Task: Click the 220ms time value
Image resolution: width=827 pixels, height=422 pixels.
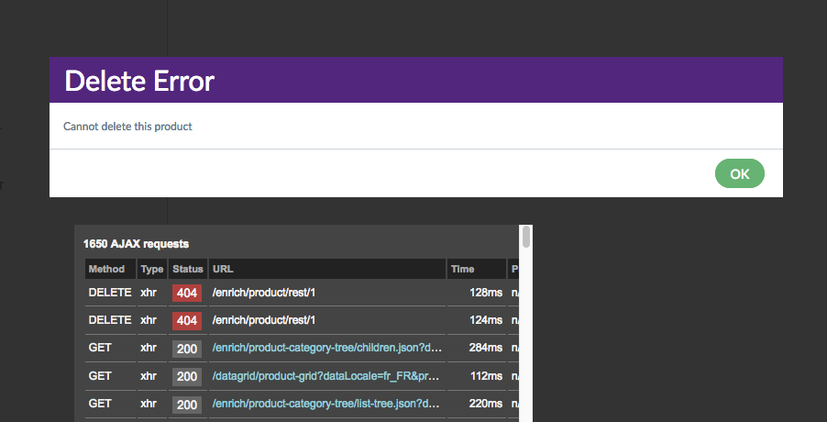Action: [486, 404]
